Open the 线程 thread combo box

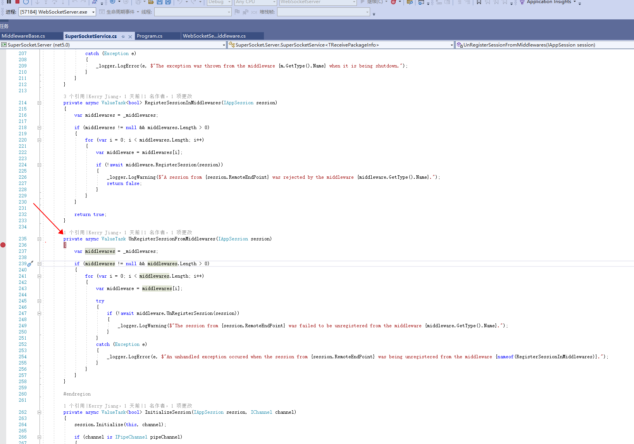(193, 12)
